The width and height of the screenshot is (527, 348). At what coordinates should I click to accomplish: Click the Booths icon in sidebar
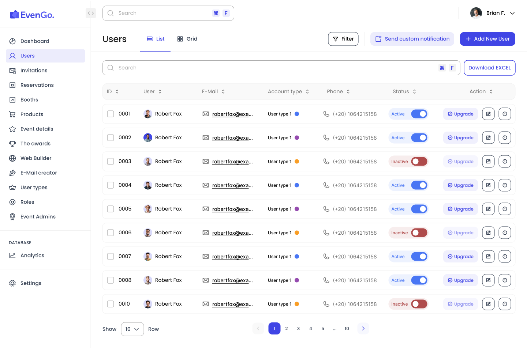[12, 100]
